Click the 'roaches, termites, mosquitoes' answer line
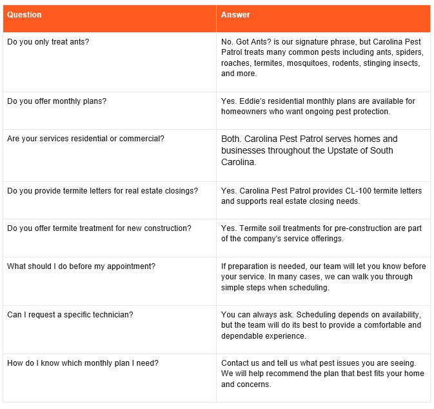 tap(321, 63)
